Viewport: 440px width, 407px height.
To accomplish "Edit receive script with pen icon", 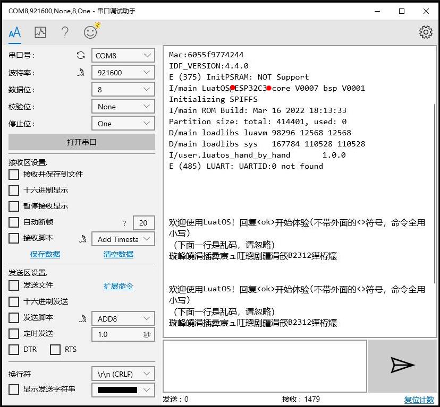I will coord(83,239).
